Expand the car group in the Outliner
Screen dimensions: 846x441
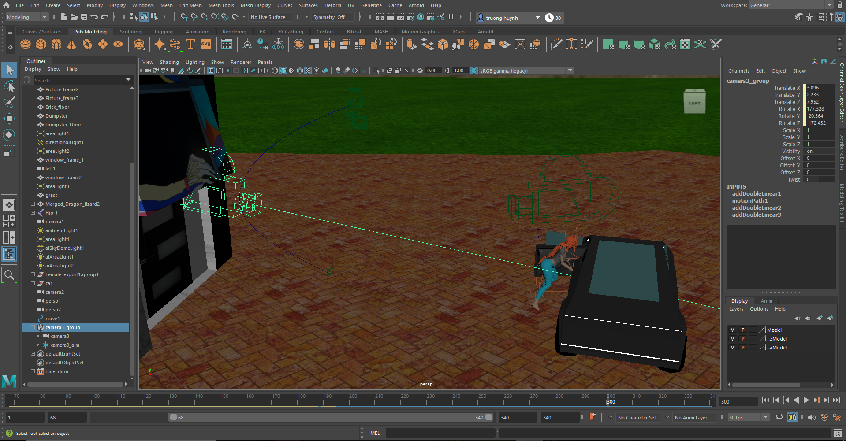click(33, 283)
